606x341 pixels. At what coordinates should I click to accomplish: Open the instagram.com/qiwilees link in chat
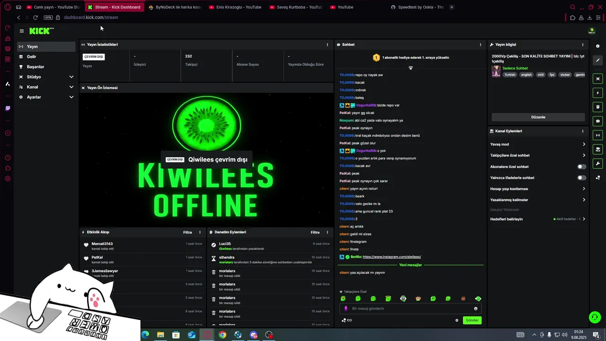[392, 257]
